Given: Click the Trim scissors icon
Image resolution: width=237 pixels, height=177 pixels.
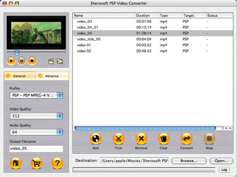Looking at the screenshot, I should pos(118,139).
